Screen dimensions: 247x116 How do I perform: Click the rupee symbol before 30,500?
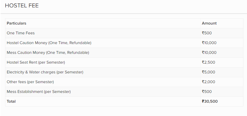(x=203, y=101)
